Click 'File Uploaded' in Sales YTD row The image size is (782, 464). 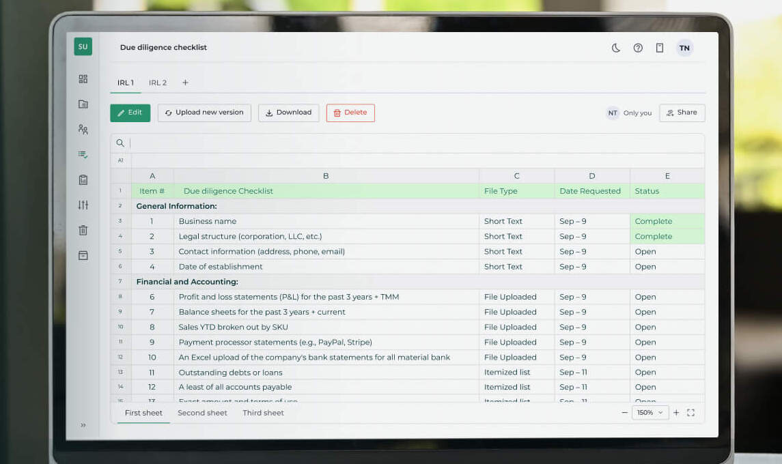point(517,327)
